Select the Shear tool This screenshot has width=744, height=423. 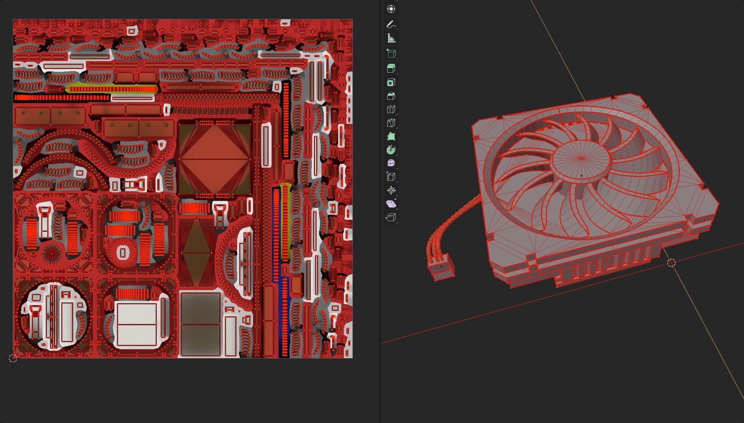(391, 204)
